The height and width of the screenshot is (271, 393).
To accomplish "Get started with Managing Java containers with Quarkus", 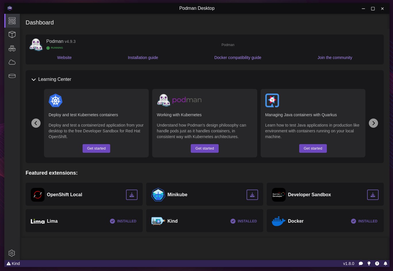I will coord(313,148).
